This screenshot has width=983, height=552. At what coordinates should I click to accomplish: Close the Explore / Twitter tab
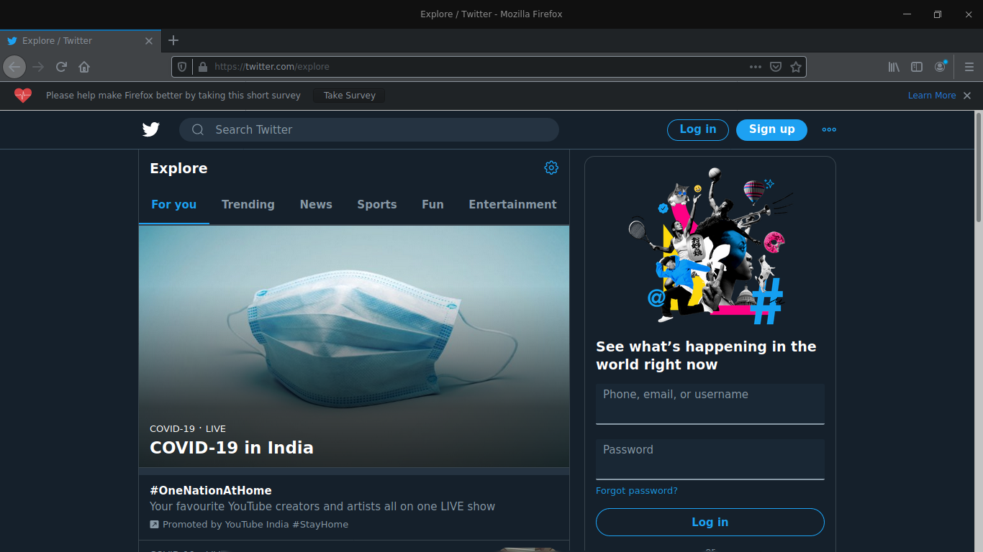pyautogui.click(x=149, y=41)
